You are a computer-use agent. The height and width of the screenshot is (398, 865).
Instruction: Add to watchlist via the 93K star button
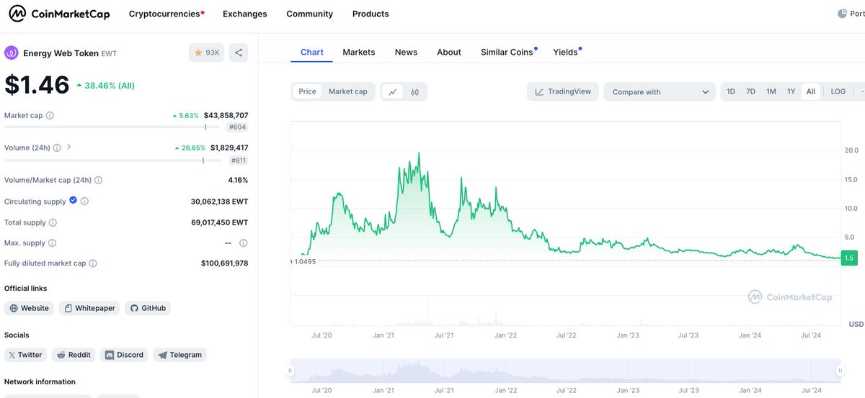pyautogui.click(x=206, y=53)
